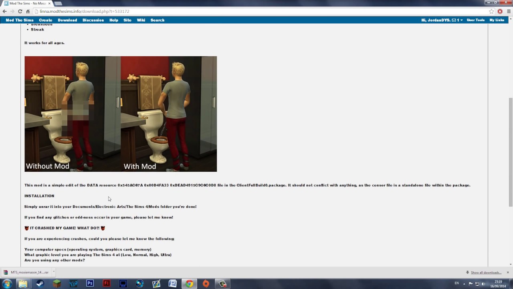Launch Photoshop from the taskbar

point(90,284)
